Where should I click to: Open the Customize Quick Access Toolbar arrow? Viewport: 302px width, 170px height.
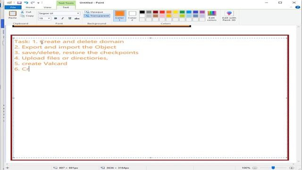click(38, 3)
